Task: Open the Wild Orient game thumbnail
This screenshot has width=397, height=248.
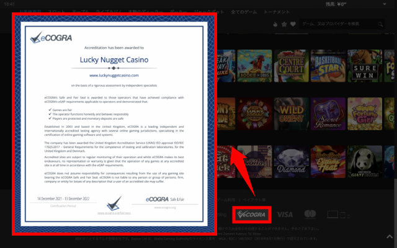Action: click(290, 113)
